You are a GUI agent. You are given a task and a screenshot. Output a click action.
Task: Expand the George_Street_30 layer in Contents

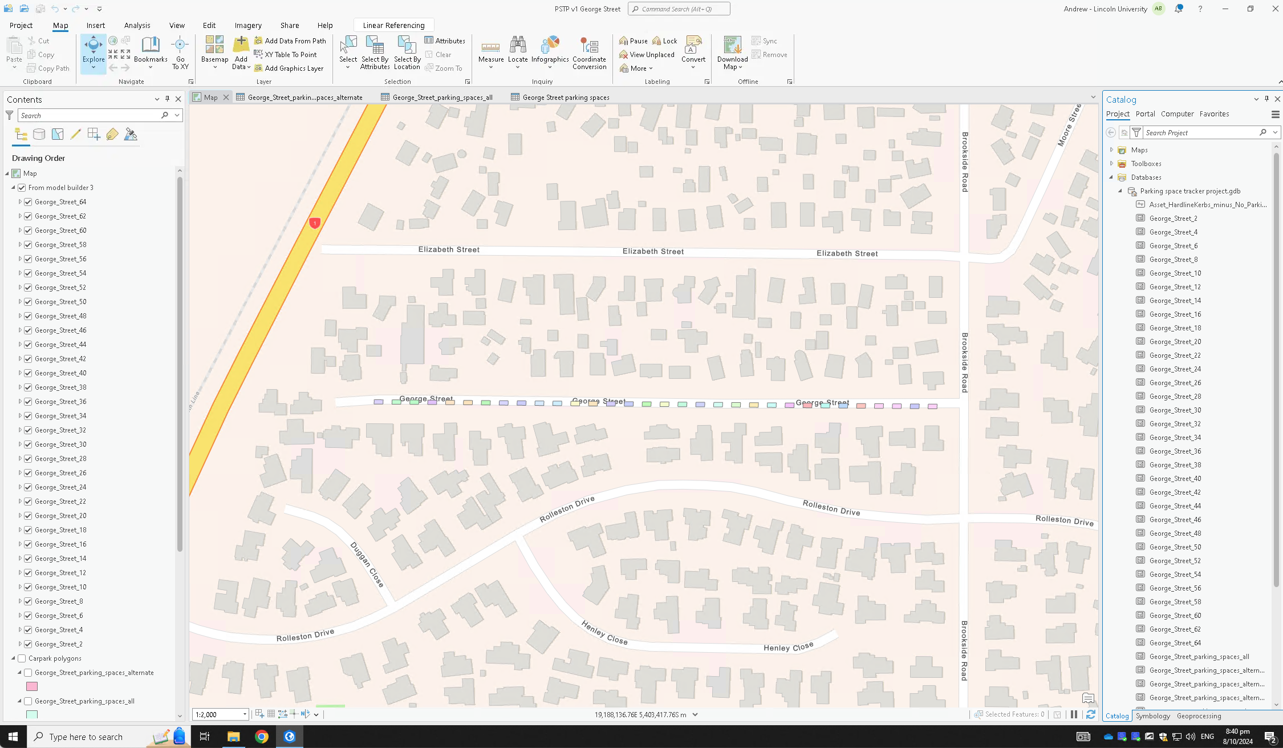tap(20, 444)
